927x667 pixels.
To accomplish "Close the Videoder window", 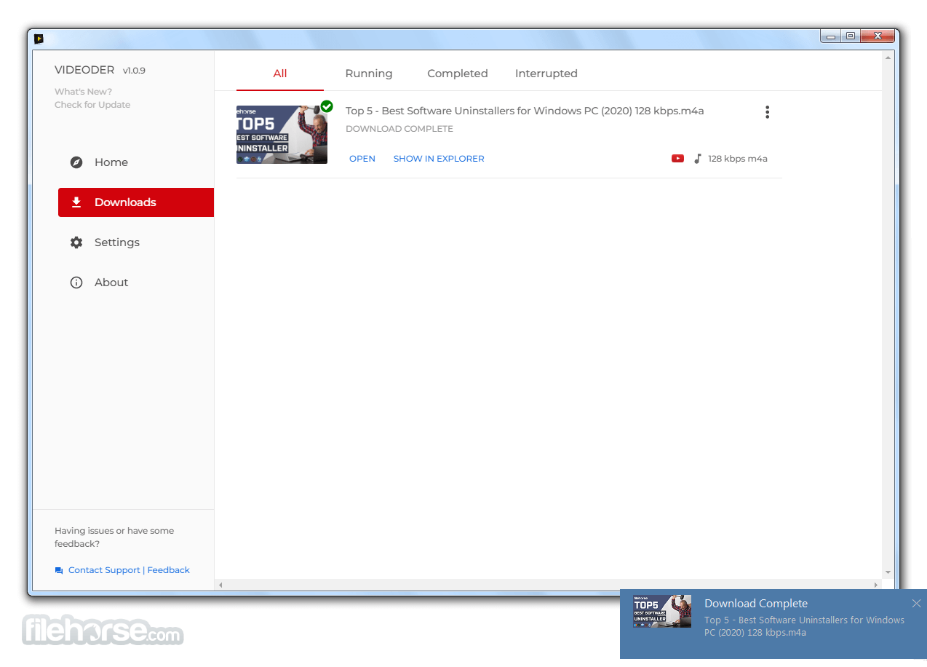I will click(878, 36).
